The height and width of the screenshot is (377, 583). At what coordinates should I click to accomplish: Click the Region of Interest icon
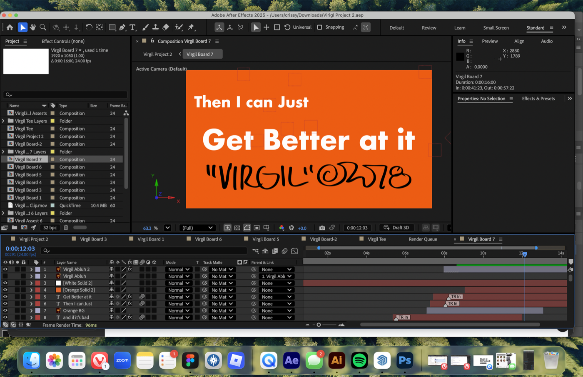click(x=257, y=228)
